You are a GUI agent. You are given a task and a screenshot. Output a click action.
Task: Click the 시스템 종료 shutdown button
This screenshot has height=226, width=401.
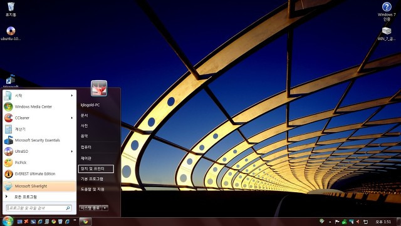pos(90,208)
